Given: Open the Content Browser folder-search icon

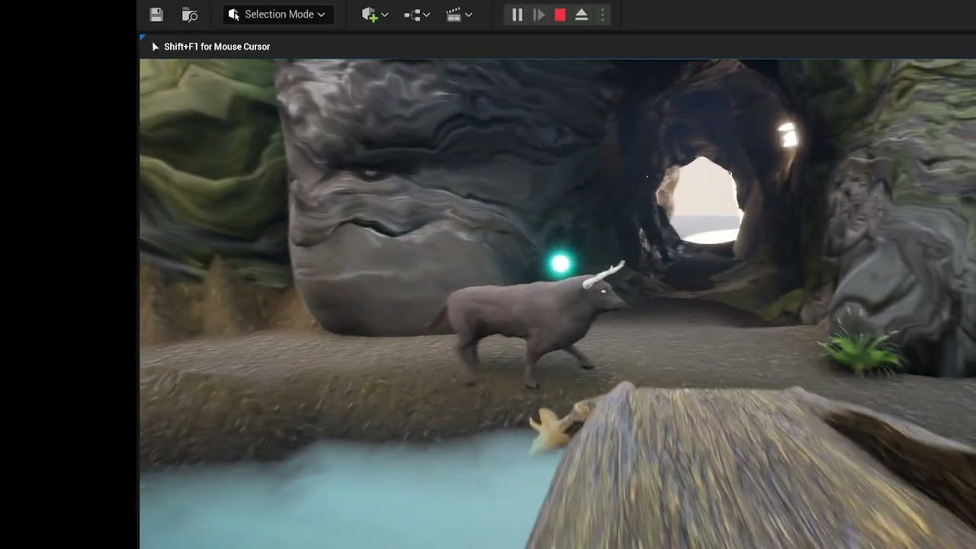Looking at the screenshot, I should 190,14.
